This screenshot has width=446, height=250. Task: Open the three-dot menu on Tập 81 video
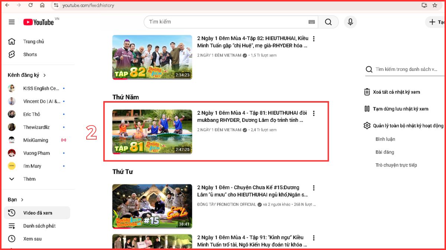click(314, 113)
